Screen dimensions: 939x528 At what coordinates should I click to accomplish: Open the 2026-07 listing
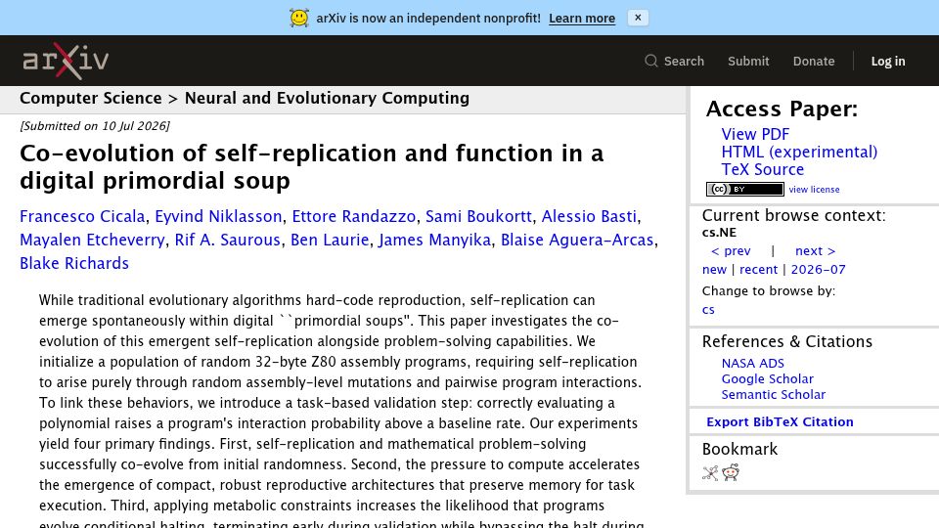818,270
